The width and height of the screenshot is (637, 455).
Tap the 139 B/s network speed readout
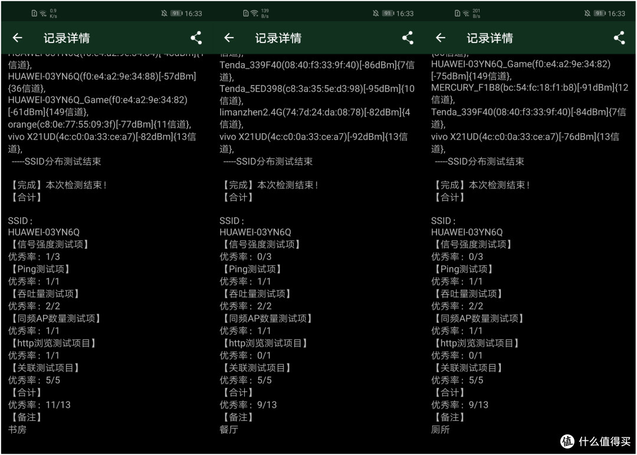(x=265, y=14)
